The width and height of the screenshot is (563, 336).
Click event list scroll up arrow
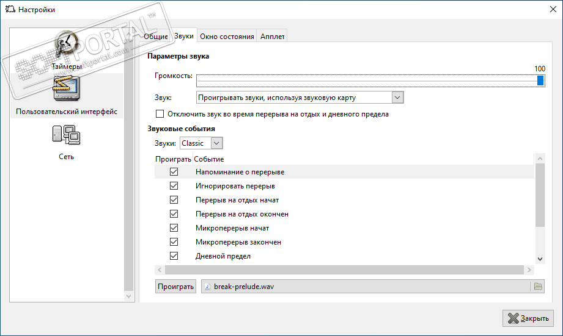click(x=540, y=159)
